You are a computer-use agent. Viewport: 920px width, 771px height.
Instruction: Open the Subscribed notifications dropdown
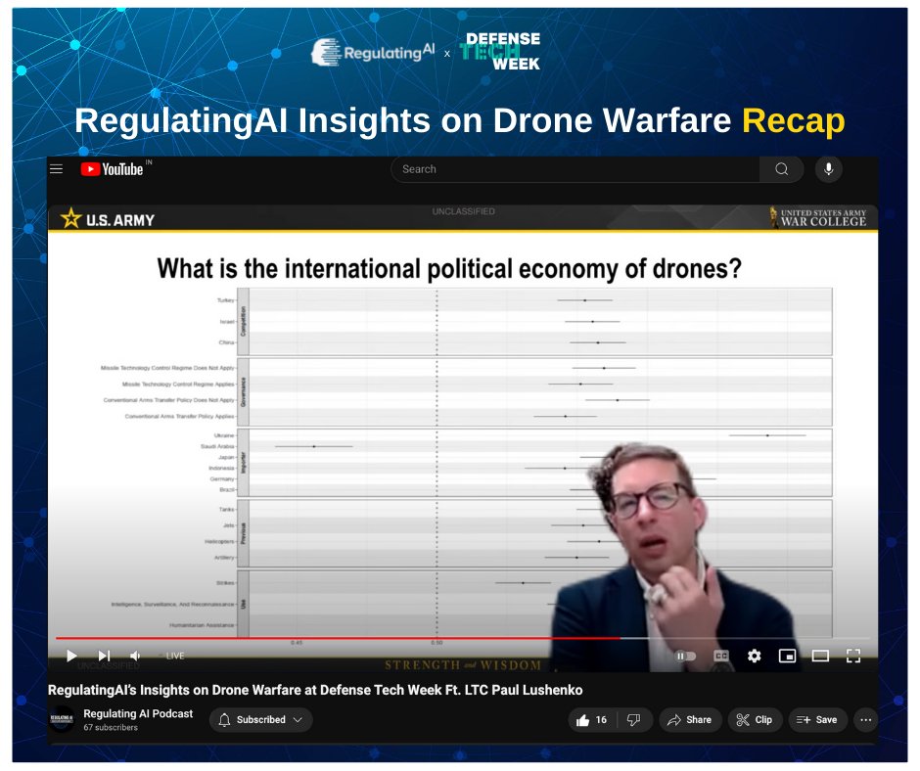[x=260, y=720]
